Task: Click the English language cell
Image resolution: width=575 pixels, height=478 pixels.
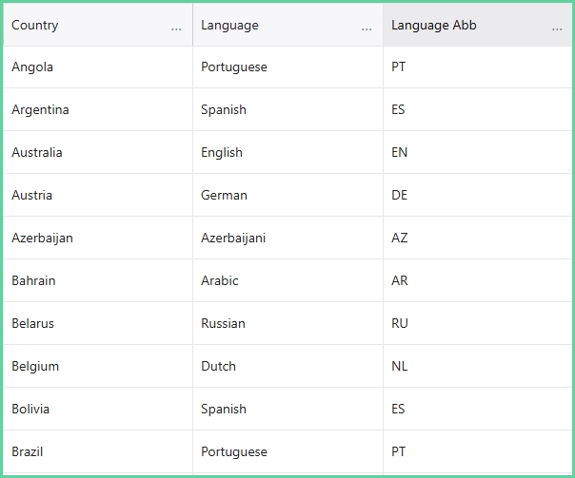Action: (x=287, y=152)
